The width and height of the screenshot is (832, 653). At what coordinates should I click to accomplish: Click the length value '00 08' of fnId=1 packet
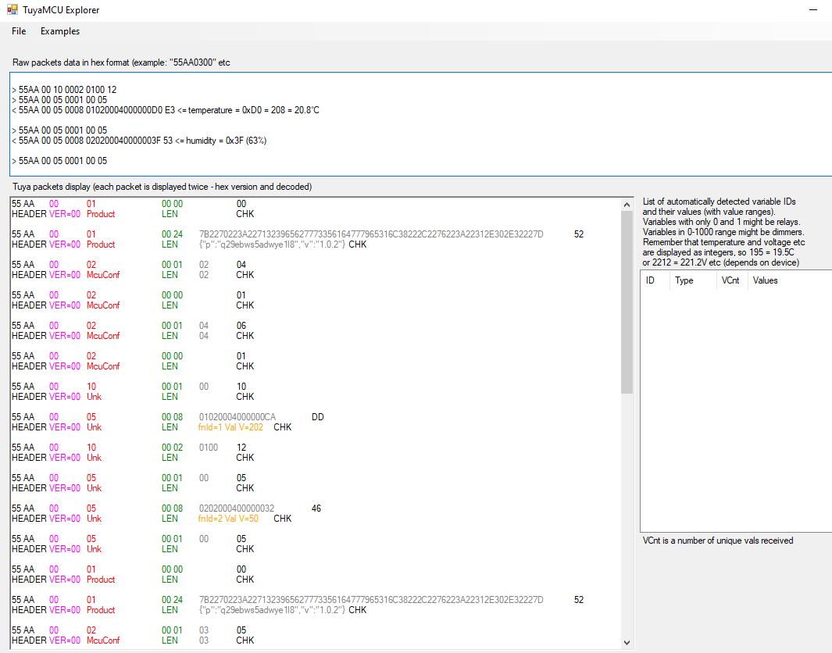(172, 417)
